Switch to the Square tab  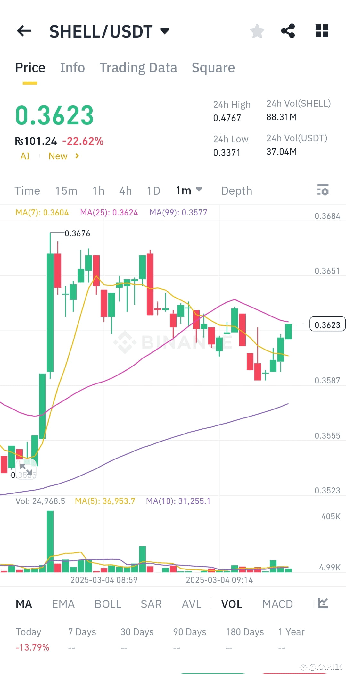(x=213, y=67)
